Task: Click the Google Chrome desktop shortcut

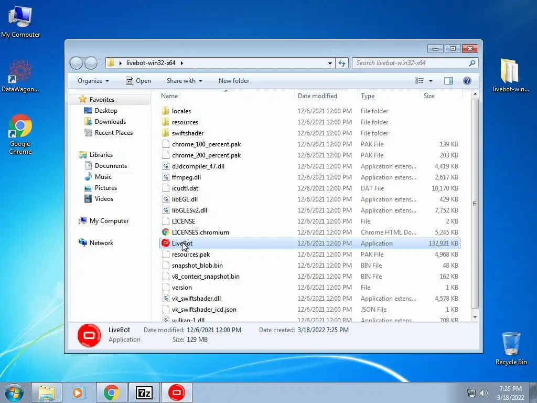Action: tap(20, 134)
